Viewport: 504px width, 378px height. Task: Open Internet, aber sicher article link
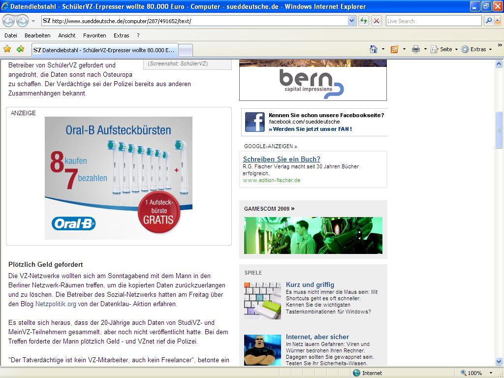(x=317, y=337)
